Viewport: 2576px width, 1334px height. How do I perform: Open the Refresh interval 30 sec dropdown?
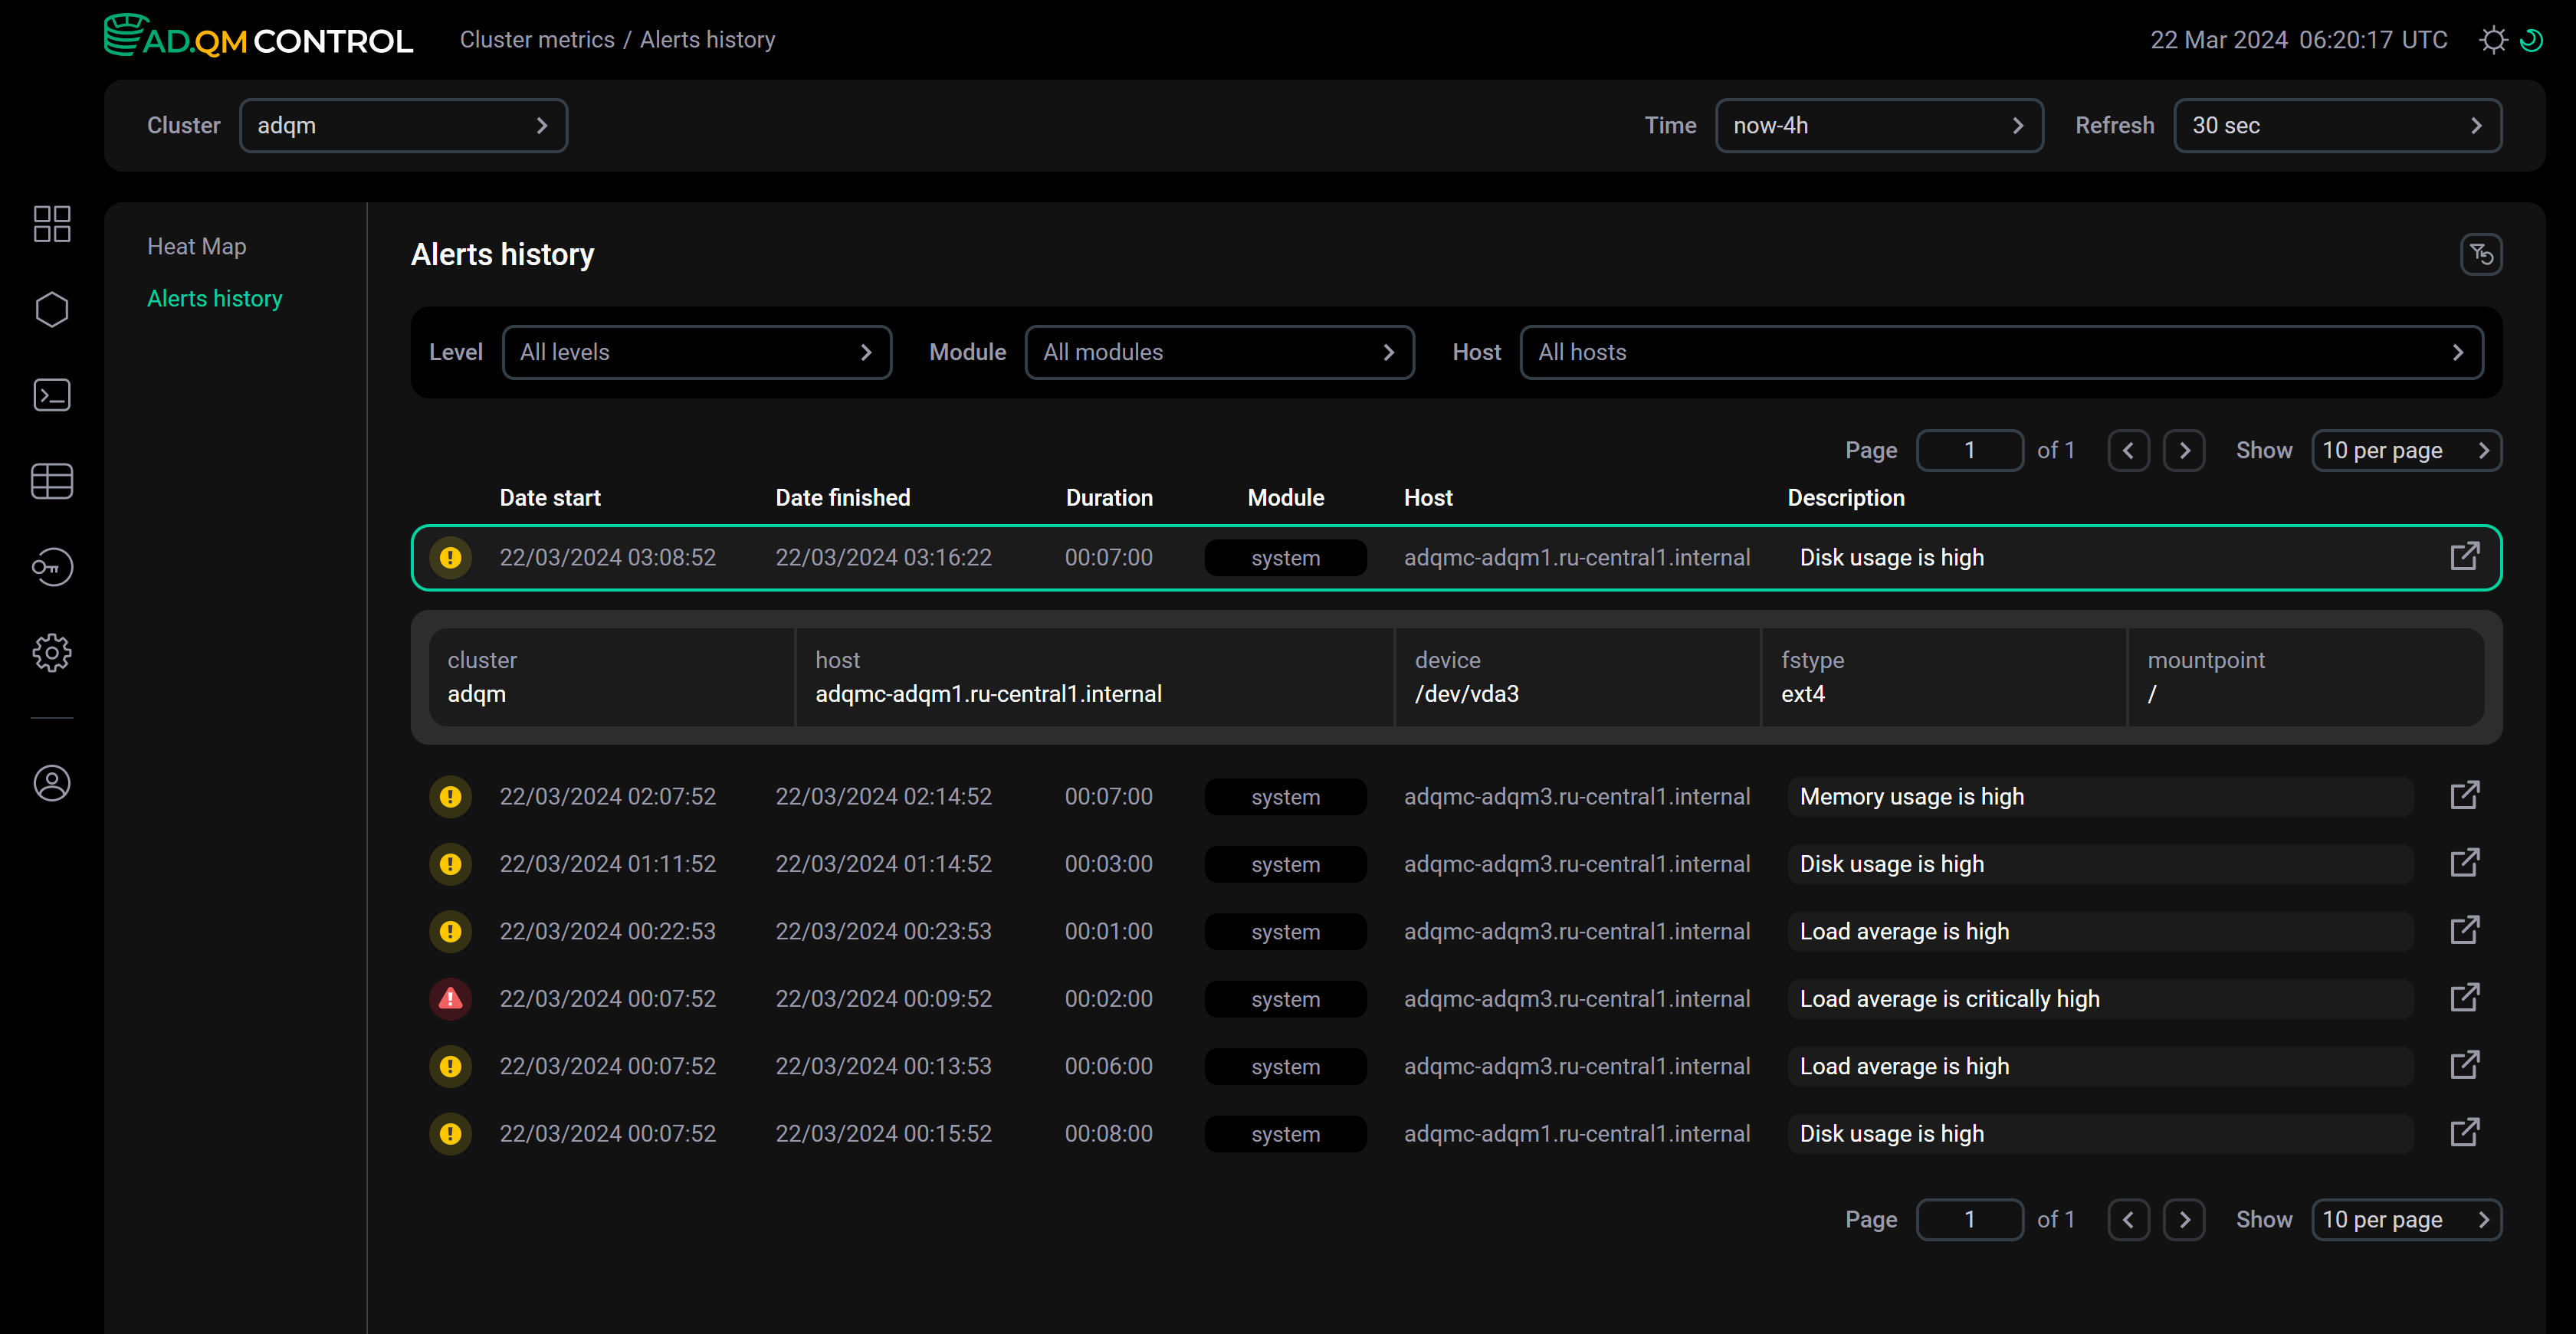coord(2337,126)
